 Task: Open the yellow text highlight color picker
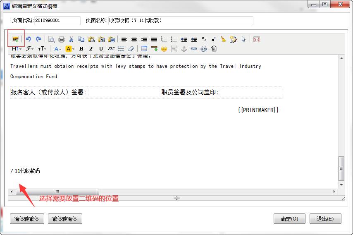(70, 49)
